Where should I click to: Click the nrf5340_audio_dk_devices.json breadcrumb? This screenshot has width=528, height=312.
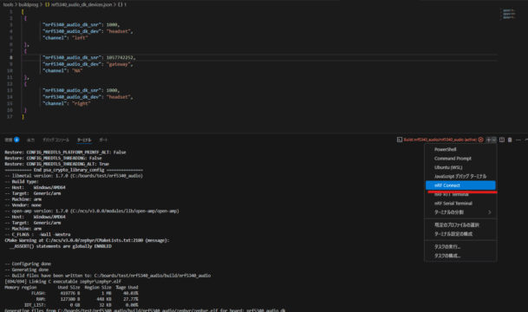(x=81, y=4)
